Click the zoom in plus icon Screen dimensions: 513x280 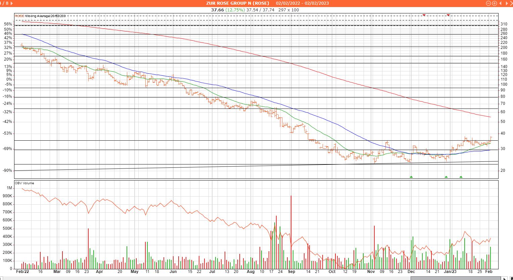(x=494, y=3)
